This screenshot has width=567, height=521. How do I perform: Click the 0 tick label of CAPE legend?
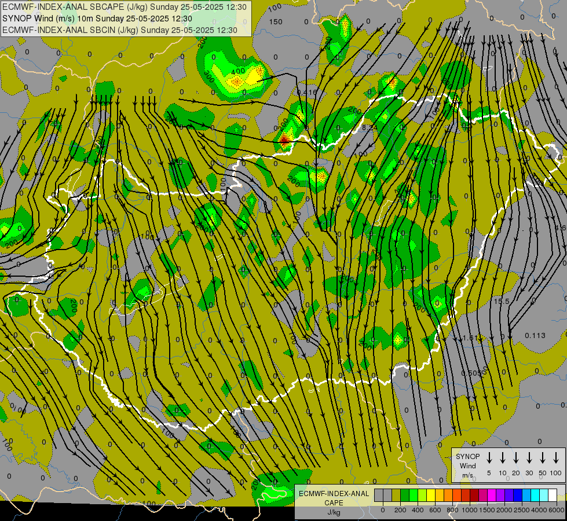[x=383, y=510]
